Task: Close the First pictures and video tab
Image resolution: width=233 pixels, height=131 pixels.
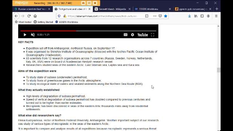Action: (90, 9)
